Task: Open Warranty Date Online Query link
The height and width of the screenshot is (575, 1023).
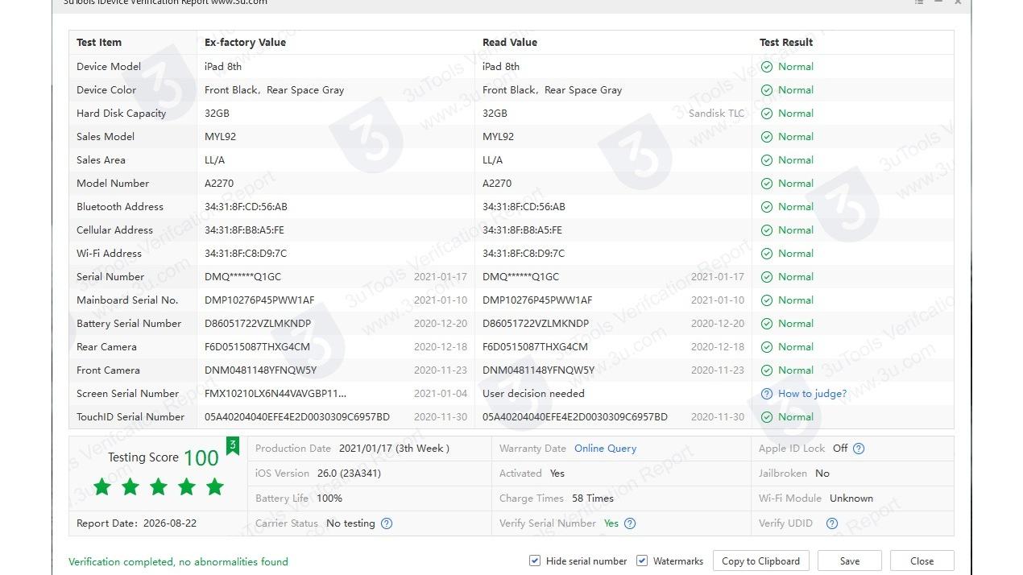Action: [605, 449]
